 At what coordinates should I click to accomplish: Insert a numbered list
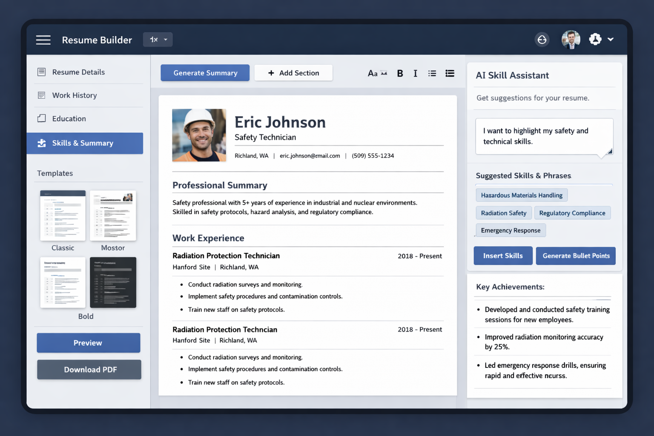pyautogui.click(x=450, y=73)
